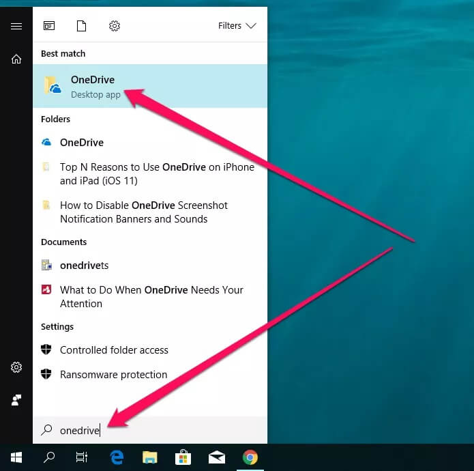Screen dimensions: 474x471
Task: Click the file icon beside onedrivets
Action: tap(46, 265)
